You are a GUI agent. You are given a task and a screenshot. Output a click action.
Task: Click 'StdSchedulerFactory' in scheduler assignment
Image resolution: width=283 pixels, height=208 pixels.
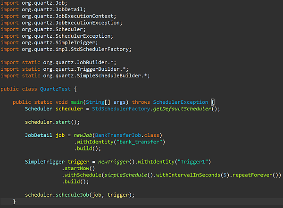pos(121,109)
